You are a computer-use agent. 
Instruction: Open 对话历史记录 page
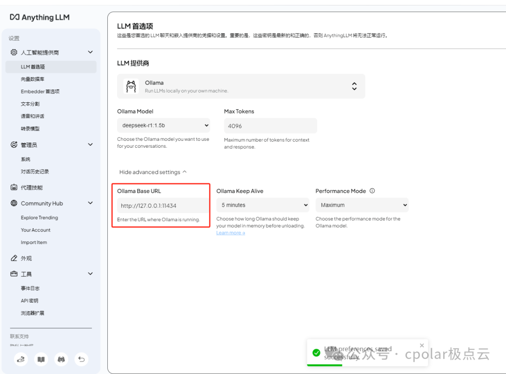(35, 172)
